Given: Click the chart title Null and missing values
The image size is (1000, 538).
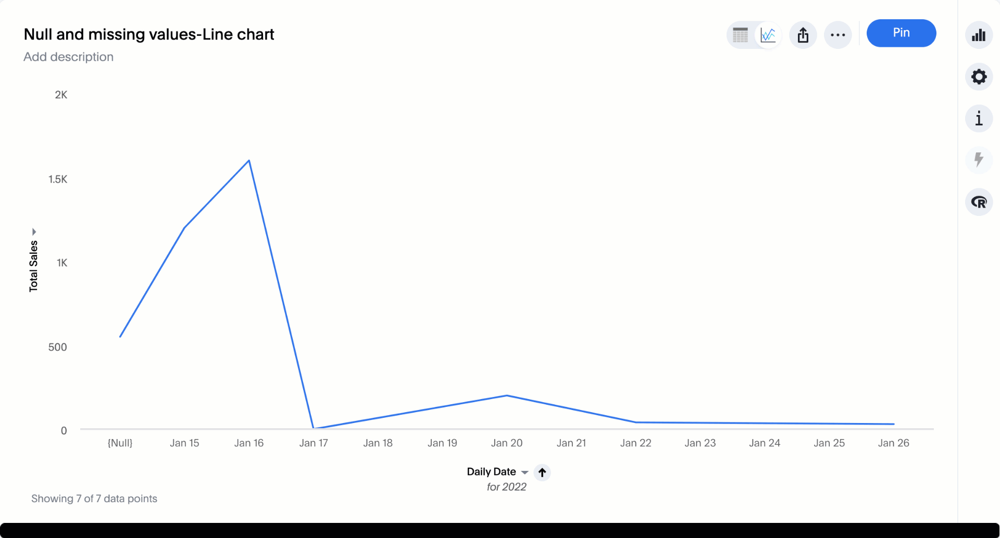Looking at the screenshot, I should [148, 34].
